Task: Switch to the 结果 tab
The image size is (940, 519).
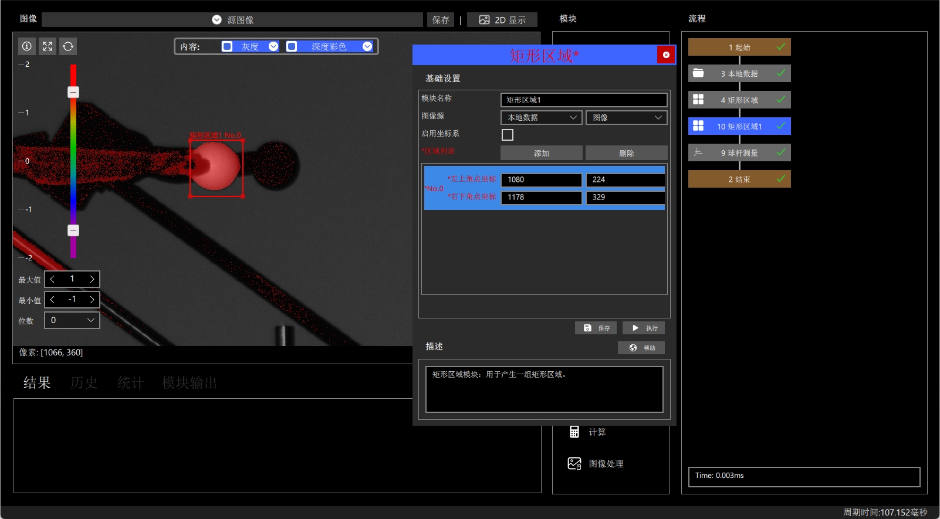Action: click(37, 383)
